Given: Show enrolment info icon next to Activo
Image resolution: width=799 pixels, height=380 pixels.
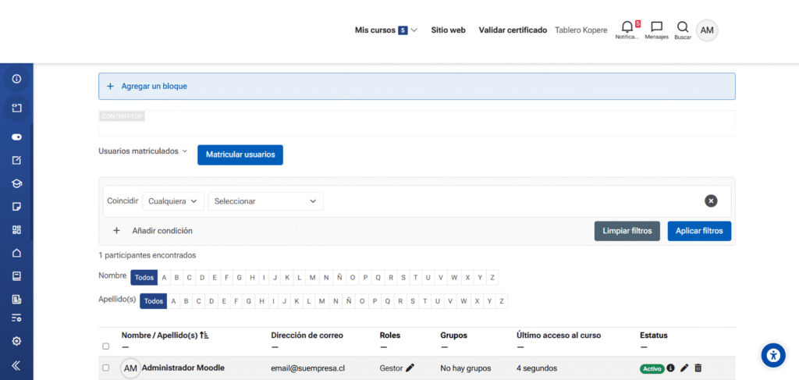Looking at the screenshot, I should pos(670,368).
